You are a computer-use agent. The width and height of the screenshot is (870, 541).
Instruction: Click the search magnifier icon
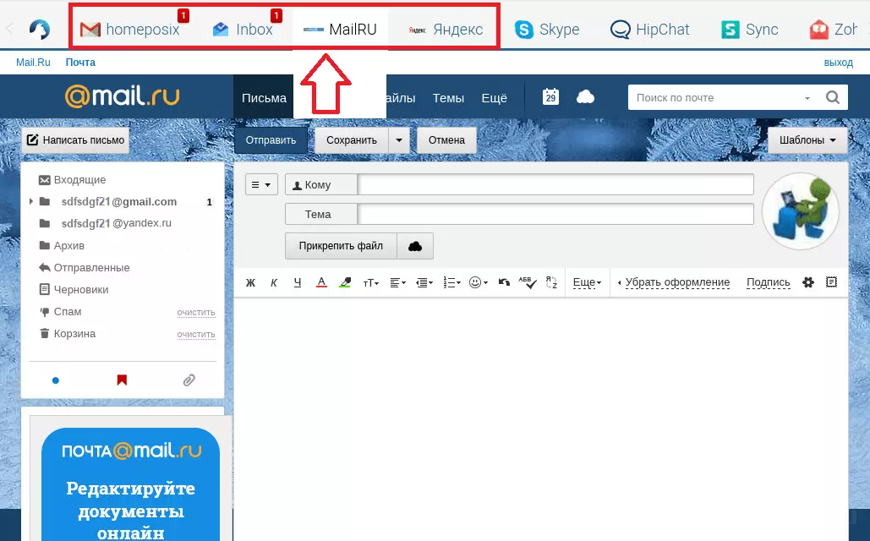[x=832, y=97]
